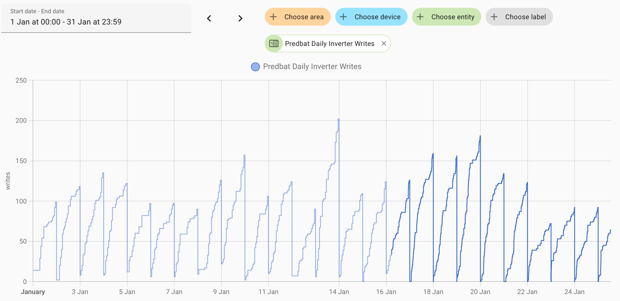620x301 pixels.
Task: Select the Predbat Daily Inverter Writes chip label
Action: 330,44
